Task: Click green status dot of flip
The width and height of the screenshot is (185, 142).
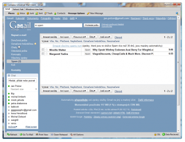Action: (x=9, y=93)
